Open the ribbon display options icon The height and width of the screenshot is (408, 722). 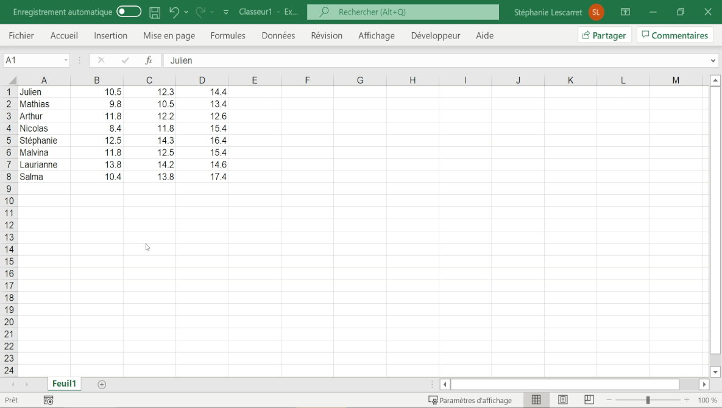tap(625, 12)
